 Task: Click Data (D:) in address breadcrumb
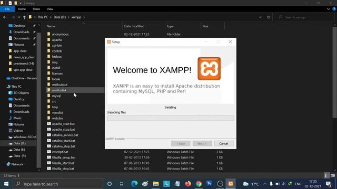click(x=60, y=17)
